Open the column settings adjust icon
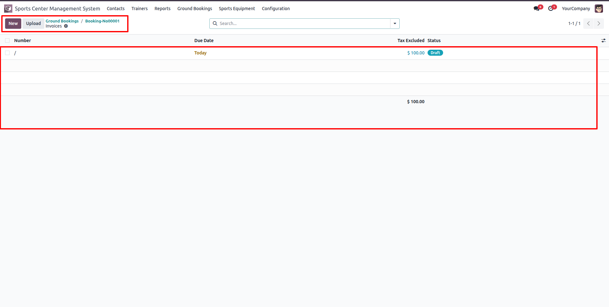Screen dimensions: 609x307 coord(603,41)
